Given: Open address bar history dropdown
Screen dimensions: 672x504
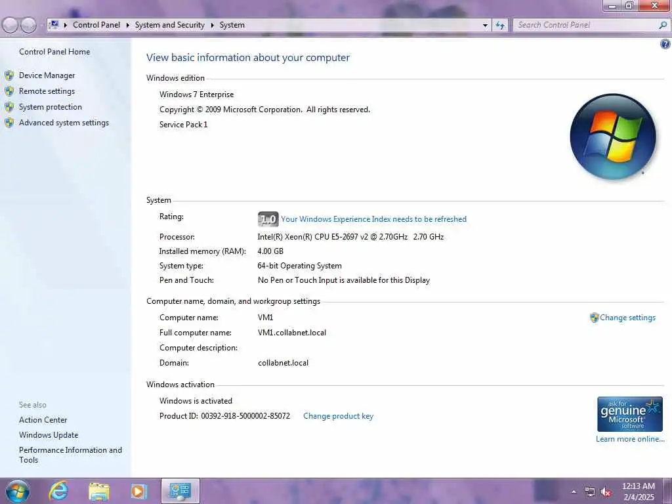Looking at the screenshot, I should click(x=485, y=26).
